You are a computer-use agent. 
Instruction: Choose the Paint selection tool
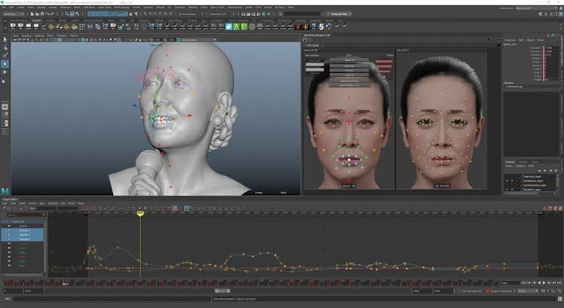coord(5,56)
